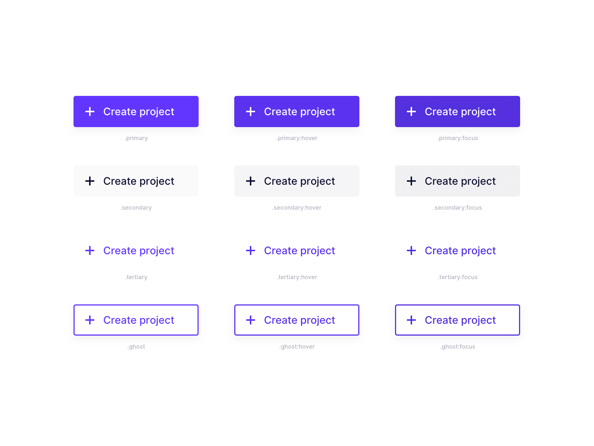
Task: Click the plus icon in the .secondary:focus button
Action: point(411,181)
